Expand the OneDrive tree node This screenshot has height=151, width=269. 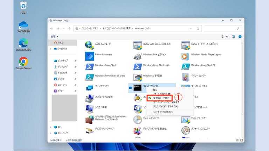(50, 49)
